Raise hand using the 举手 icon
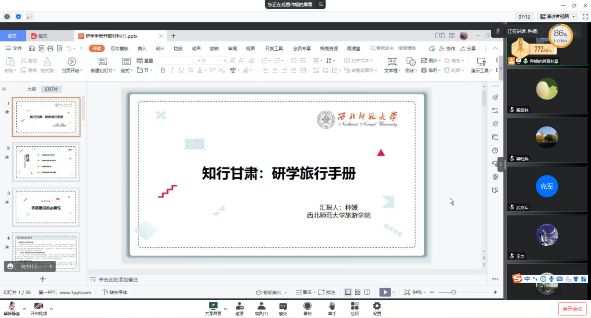591x318 pixels. [x=332, y=306]
